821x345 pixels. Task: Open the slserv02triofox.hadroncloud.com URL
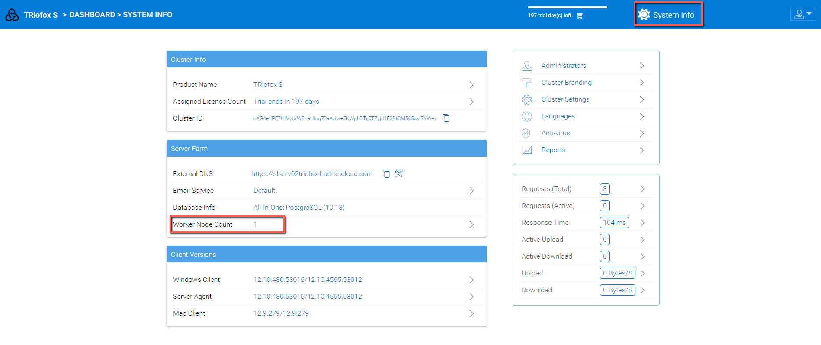point(312,174)
